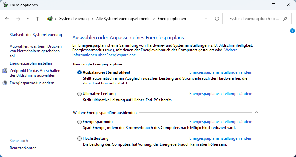Go up one level with up arrow
The image size is (296, 157).
[37, 19]
